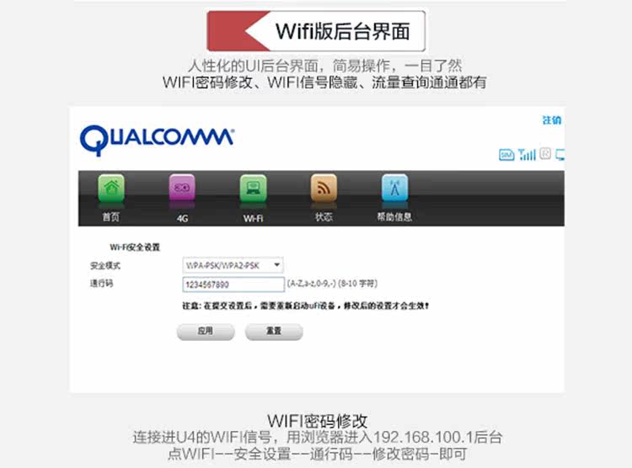Open the 安全模式 WPA-PSK/WPA2-PSK combo box
The width and height of the screenshot is (632, 468).
(x=233, y=265)
